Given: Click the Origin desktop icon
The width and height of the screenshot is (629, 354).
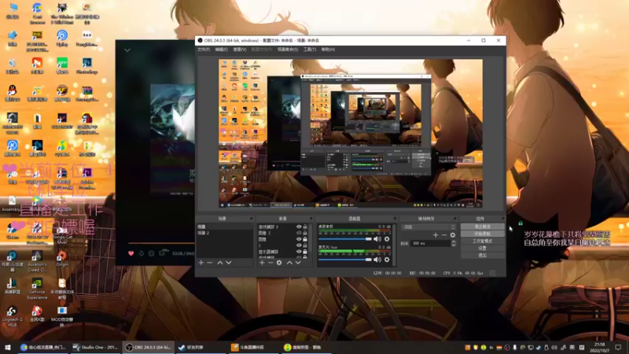Looking at the screenshot, I should point(62,259).
